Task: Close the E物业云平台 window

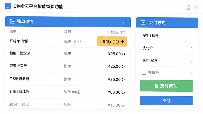Action: tap(197, 8)
